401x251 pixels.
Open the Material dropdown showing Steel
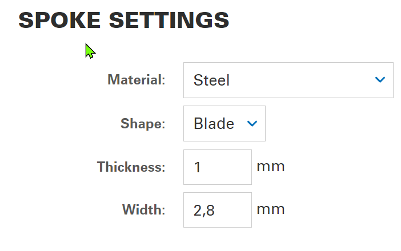[x=288, y=80]
